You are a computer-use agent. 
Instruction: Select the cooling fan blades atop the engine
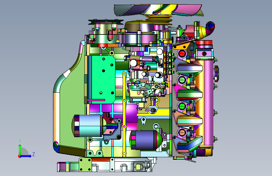[x=158, y=10]
